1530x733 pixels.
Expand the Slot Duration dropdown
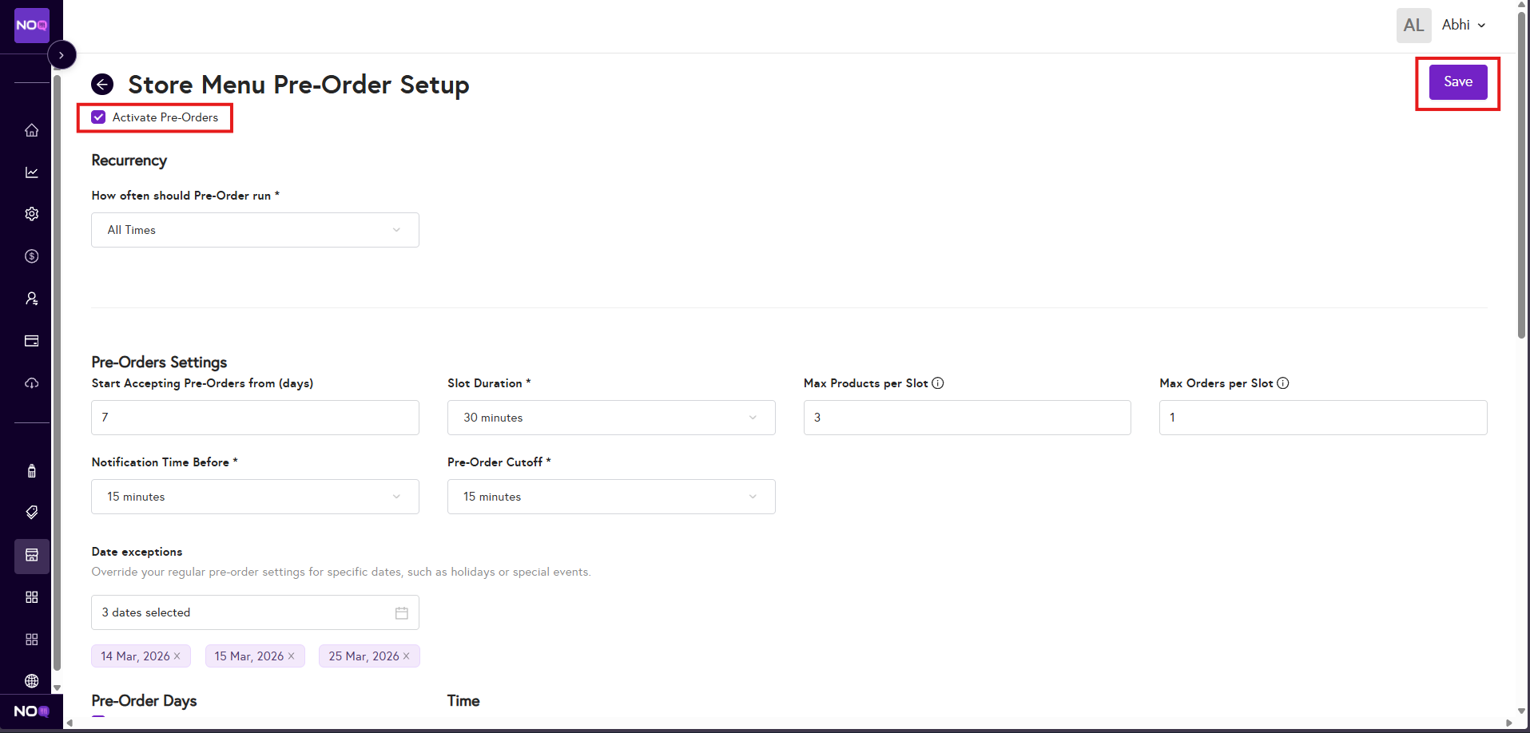coord(610,418)
